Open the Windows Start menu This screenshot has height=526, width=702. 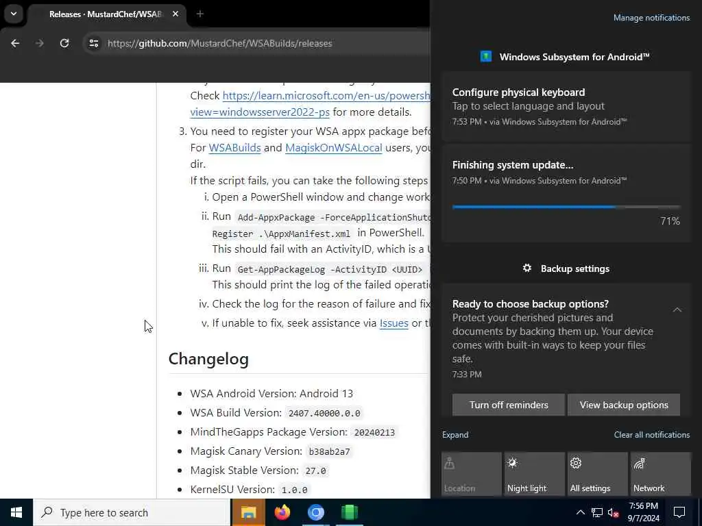[16, 512]
